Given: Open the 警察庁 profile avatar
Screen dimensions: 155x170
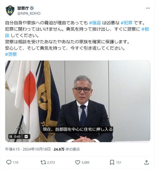Looking at the screenshot, I should point(10,11).
